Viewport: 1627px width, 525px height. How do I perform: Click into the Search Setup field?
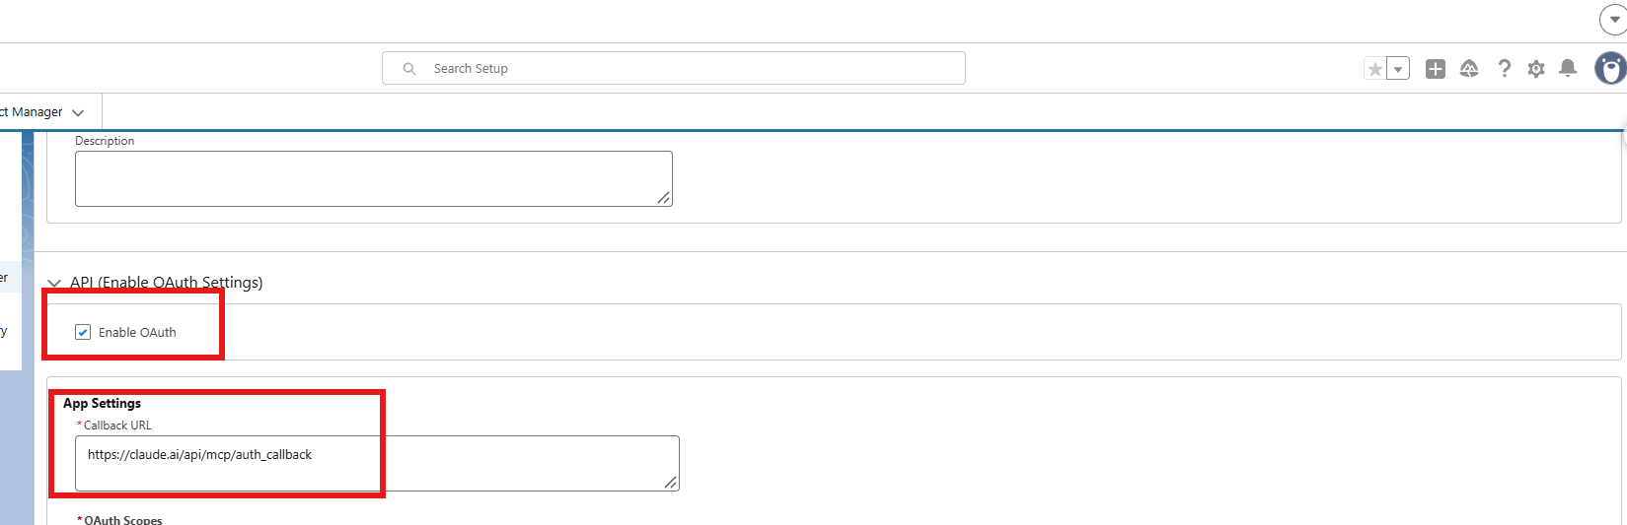pyautogui.click(x=674, y=68)
